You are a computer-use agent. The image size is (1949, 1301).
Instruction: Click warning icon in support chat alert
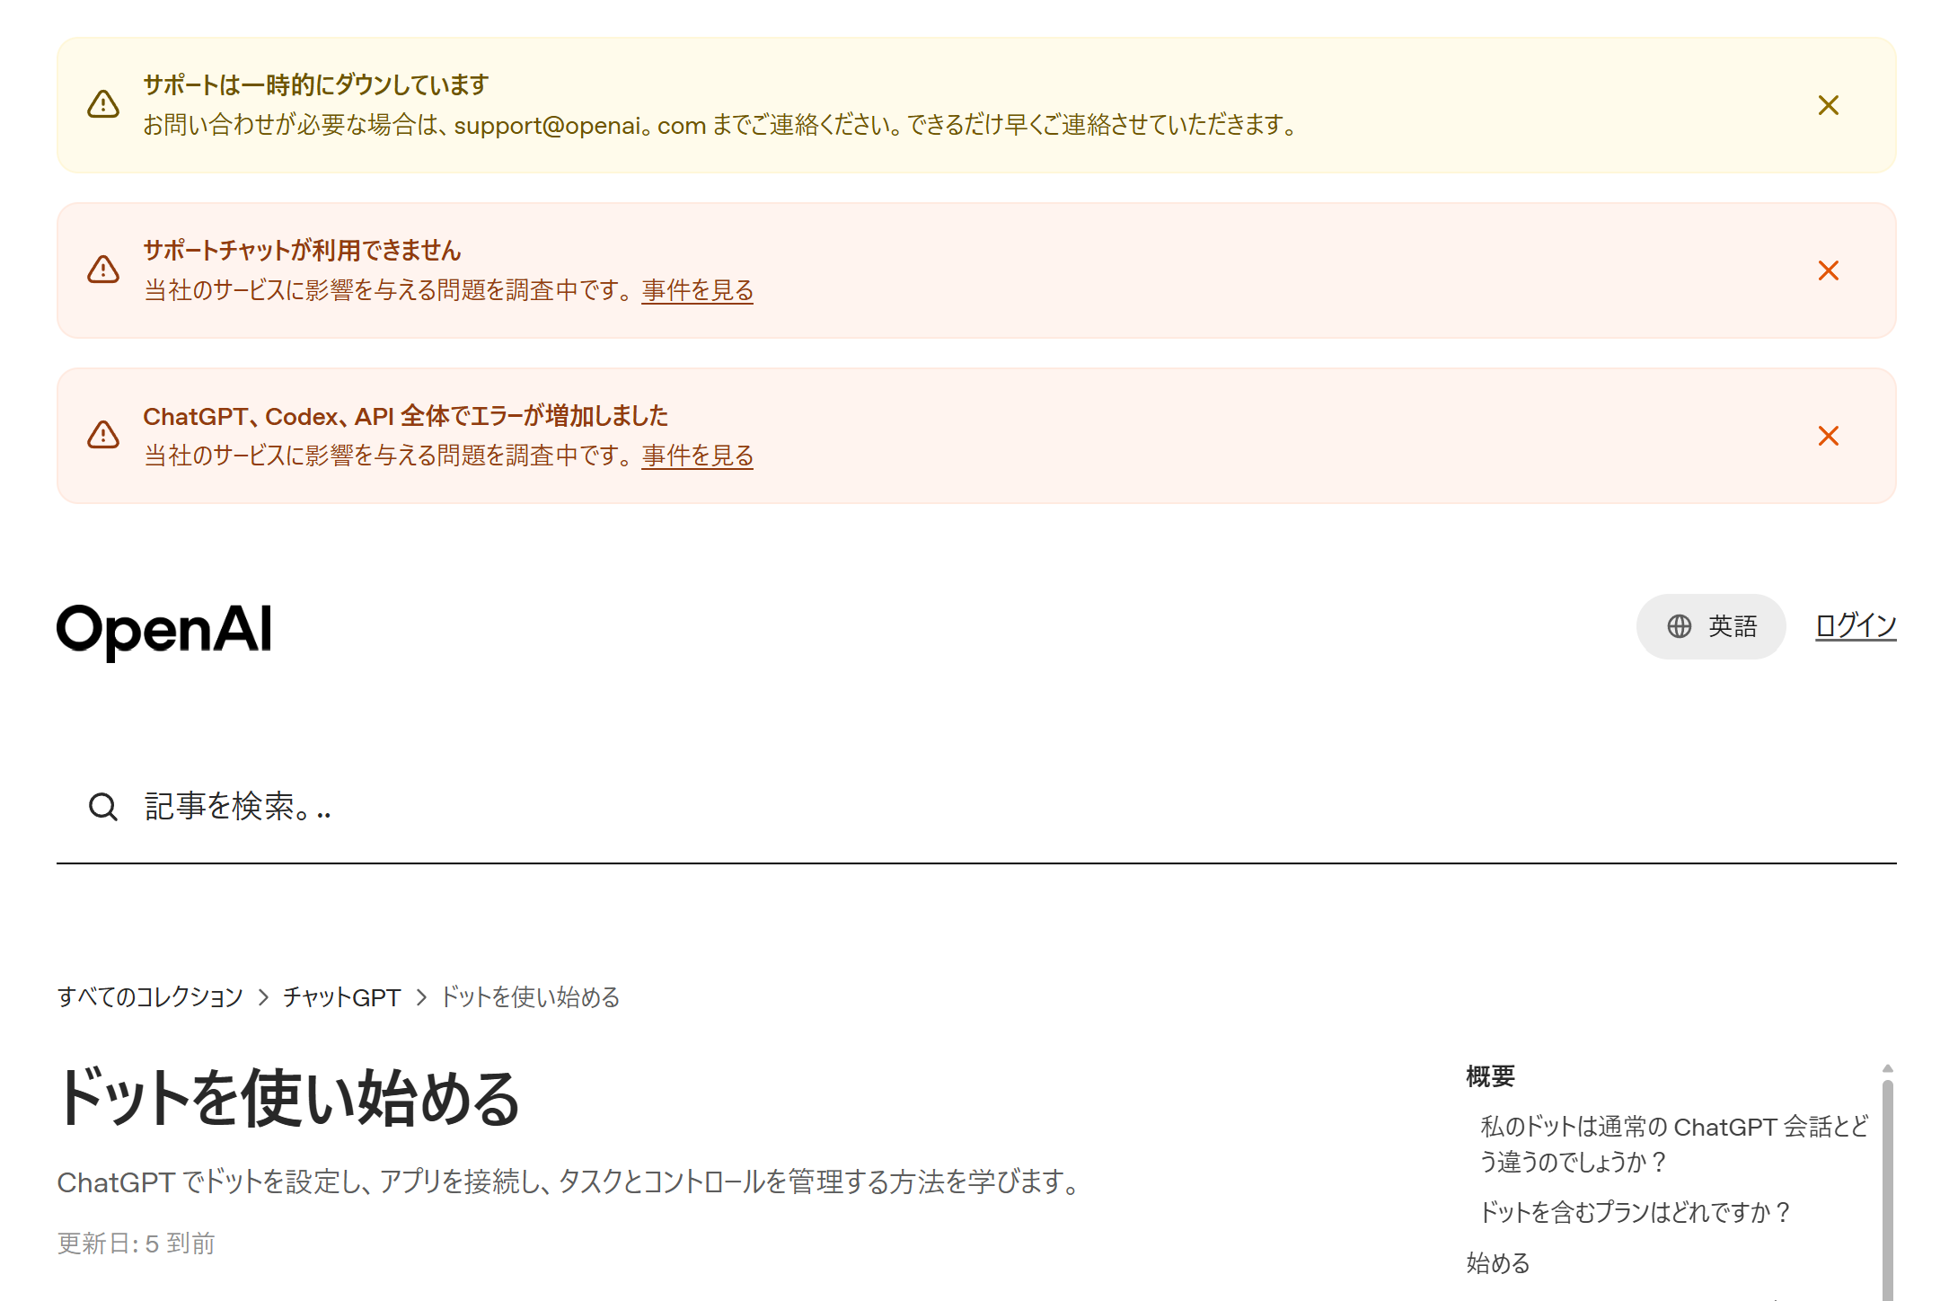pos(103,270)
